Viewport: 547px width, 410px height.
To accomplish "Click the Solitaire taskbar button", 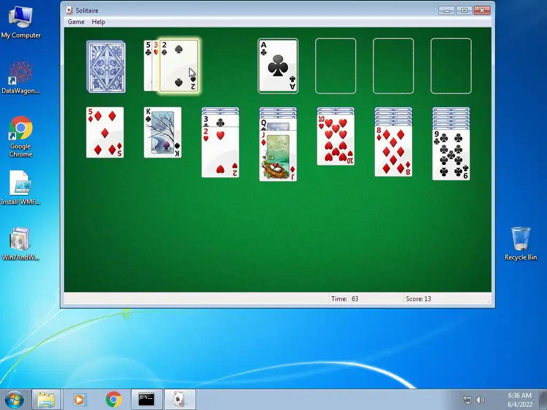I will 179,399.
